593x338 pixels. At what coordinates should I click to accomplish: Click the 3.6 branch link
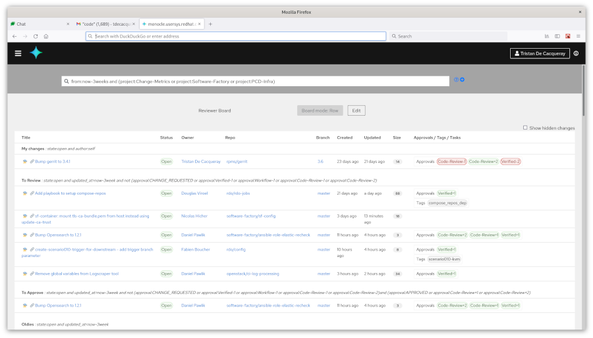click(320, 162)
